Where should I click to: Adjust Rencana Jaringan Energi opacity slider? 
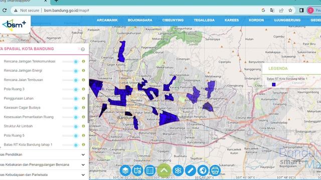(x=70, y=71)
